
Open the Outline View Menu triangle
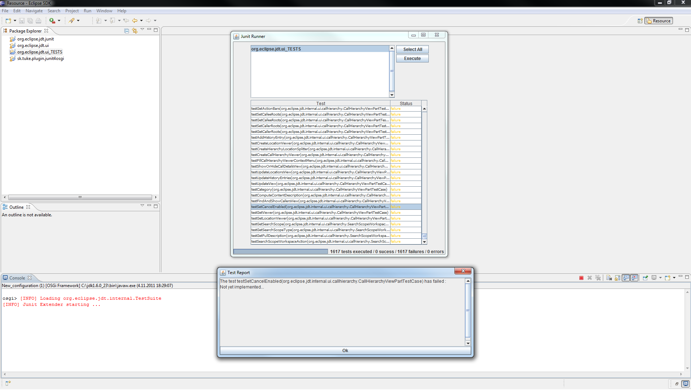[142, 205]
